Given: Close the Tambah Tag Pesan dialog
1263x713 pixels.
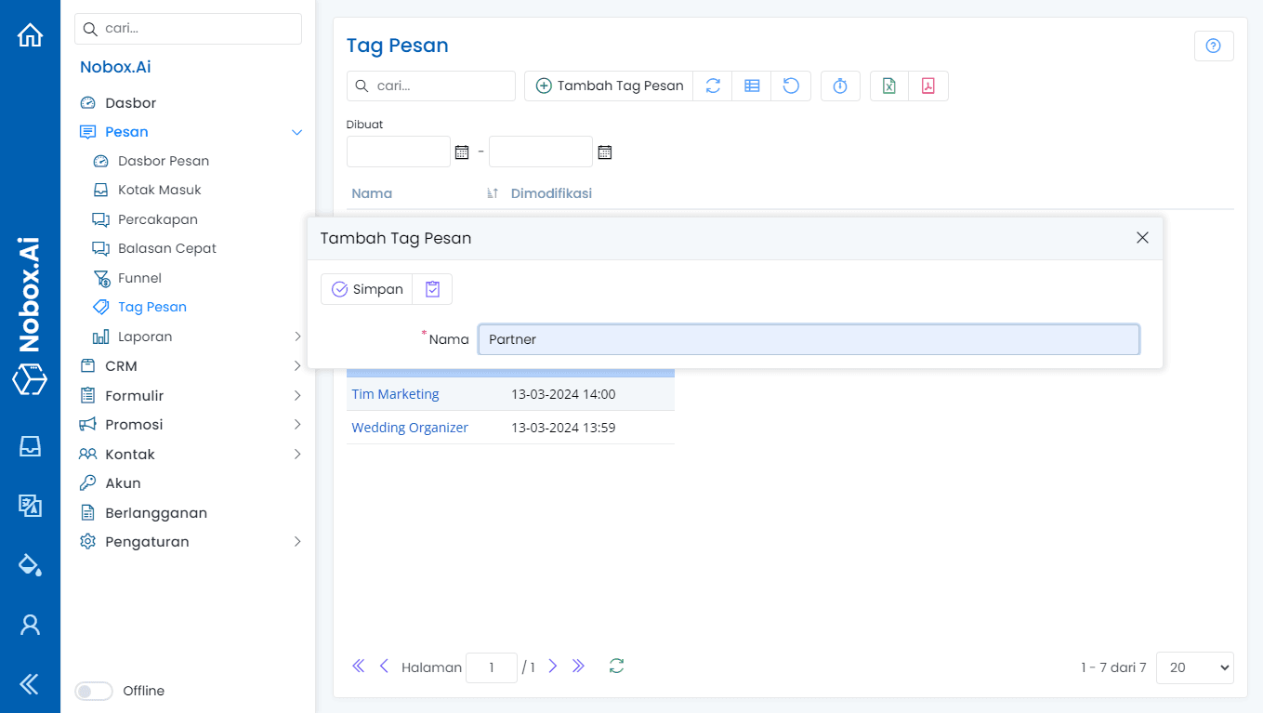Looking at the screenshot, I should click(x=1142, y=238).
